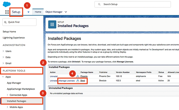
Task: Open the Object Manager dropdown chevron
Action: pyautogui.click(x=66, y=12)
